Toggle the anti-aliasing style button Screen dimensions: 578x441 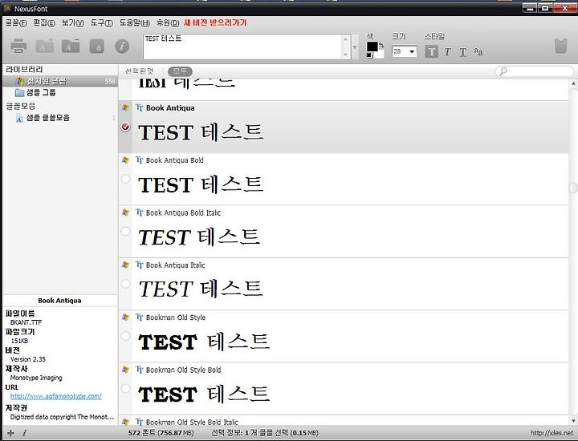point(478,51)
